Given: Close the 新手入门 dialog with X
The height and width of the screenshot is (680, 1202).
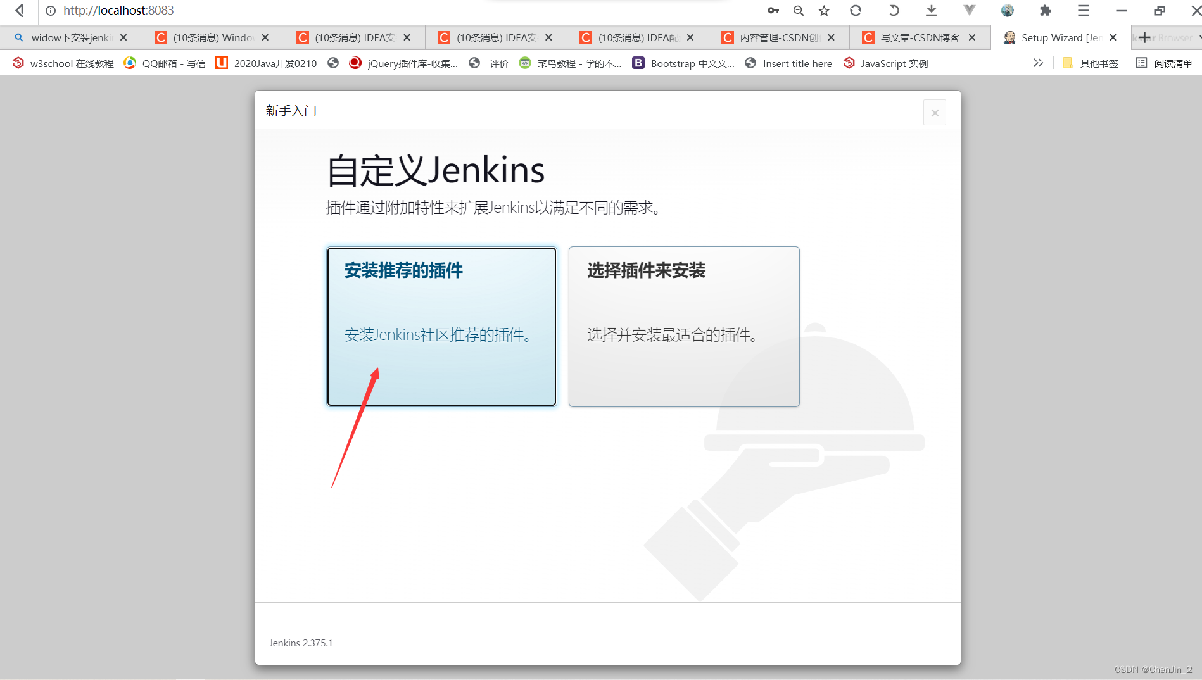Looking at the screenshot, I should tap(935, 113).
